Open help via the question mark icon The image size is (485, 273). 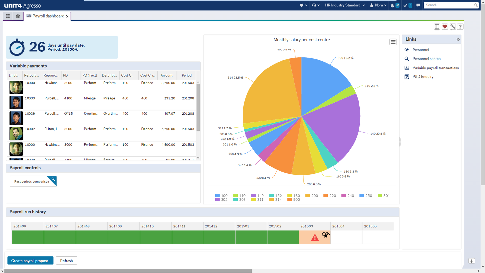(460, 27)
